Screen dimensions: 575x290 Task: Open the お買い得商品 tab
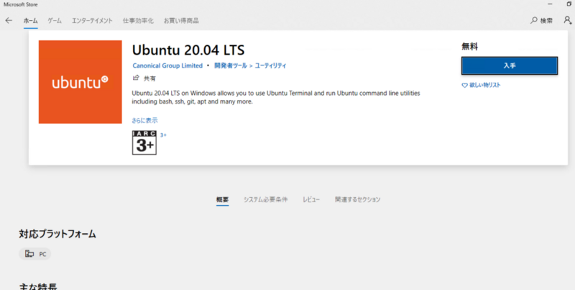181,21
